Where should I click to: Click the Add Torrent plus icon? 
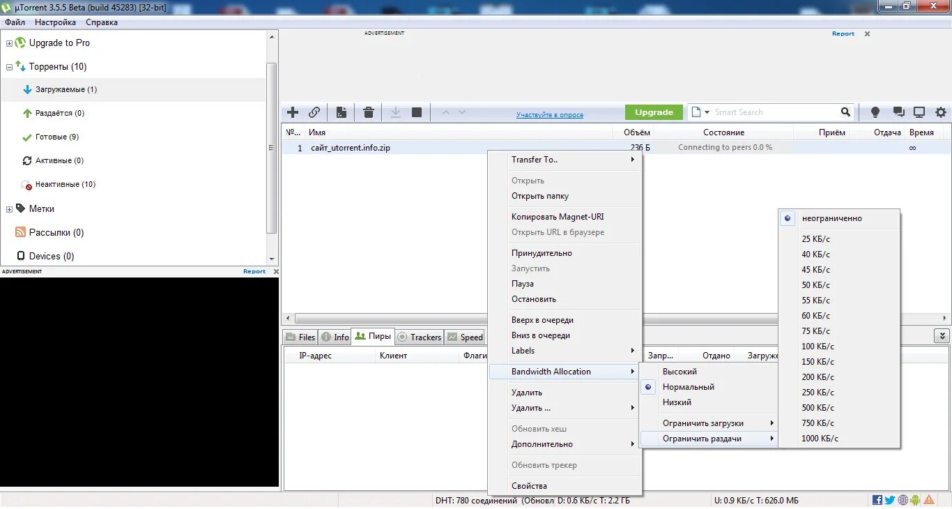point(293,112)
